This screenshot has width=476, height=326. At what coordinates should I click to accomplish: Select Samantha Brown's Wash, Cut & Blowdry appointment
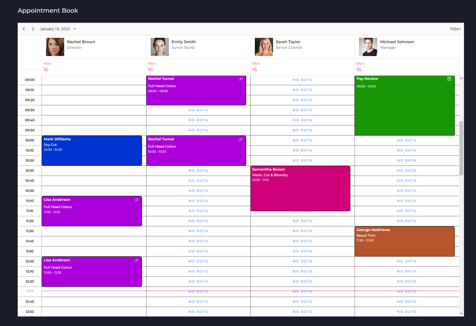coord(300,188)
